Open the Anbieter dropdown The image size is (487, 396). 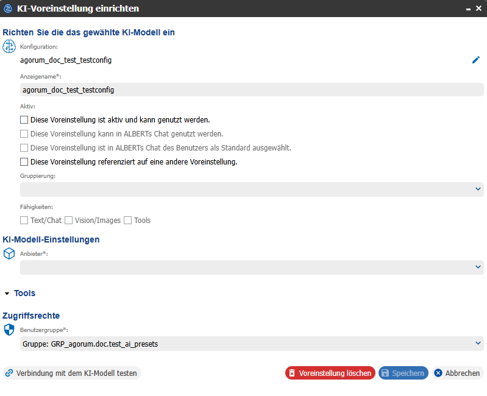252,267
